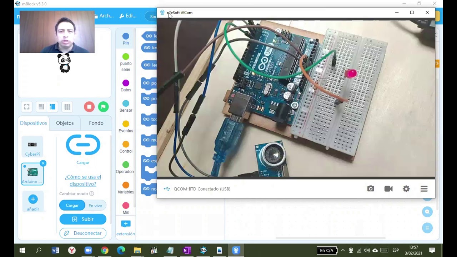Click the Desconectar button
457x257 pixels.
(x=83, y=233)
